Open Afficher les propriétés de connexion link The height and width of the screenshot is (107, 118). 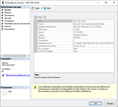[x=18, y=75]
